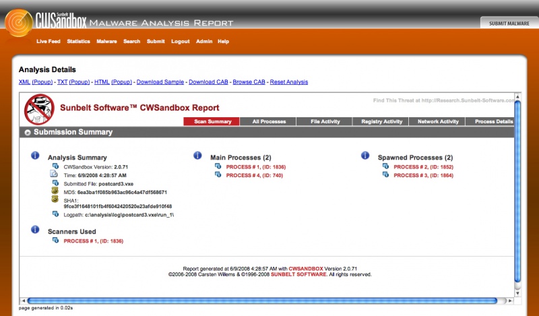This screenshot has height=316, width=539.
Task: Click badge icon next to MD5
Action: pos(55,191)
